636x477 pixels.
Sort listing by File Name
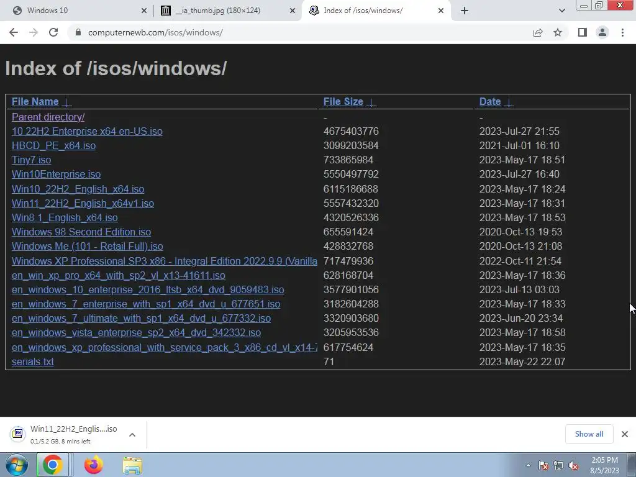click(x=35, y=101)
